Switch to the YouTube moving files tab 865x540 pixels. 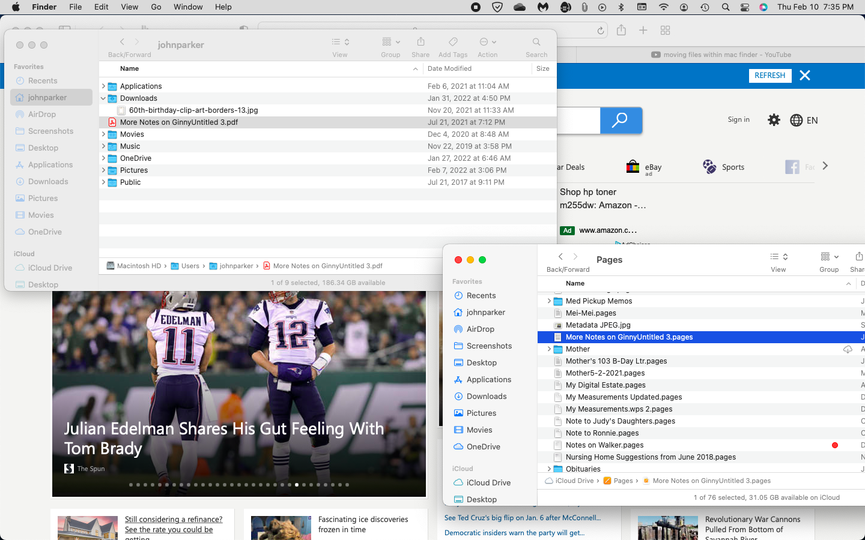pos(721,55)
